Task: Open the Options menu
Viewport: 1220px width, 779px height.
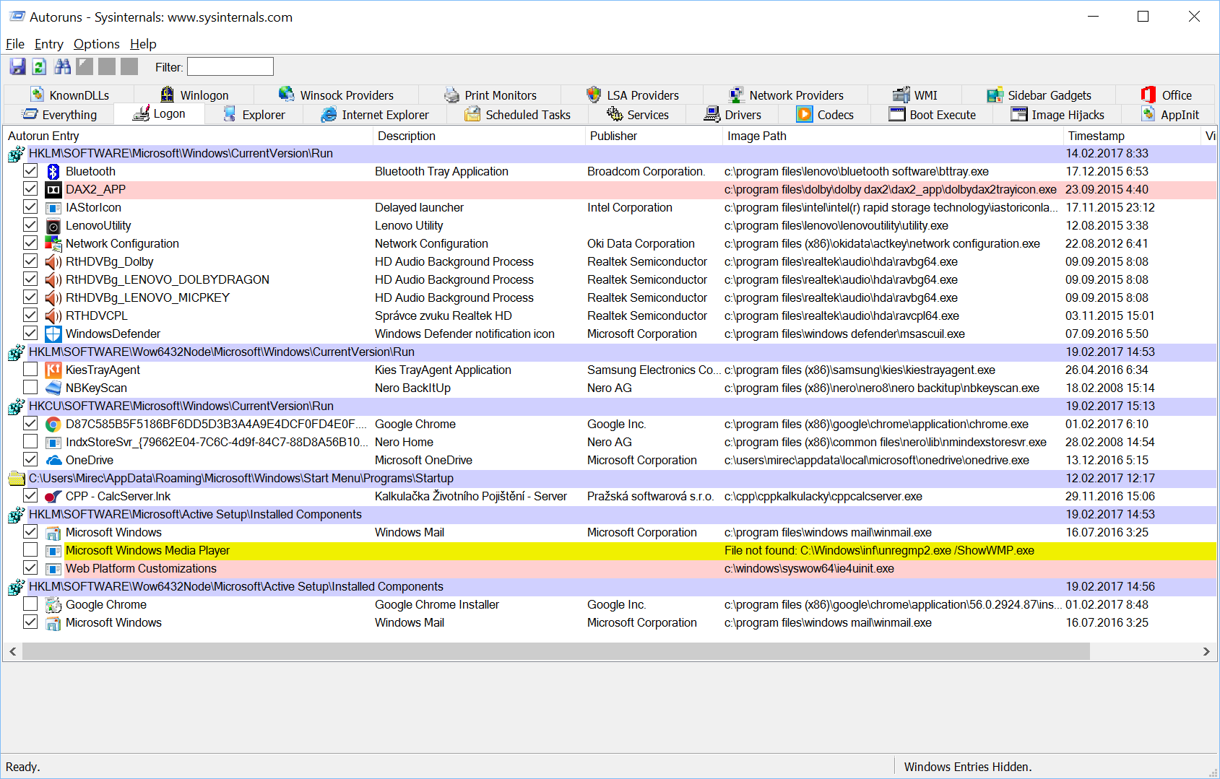Action: [x=96, y=44]
